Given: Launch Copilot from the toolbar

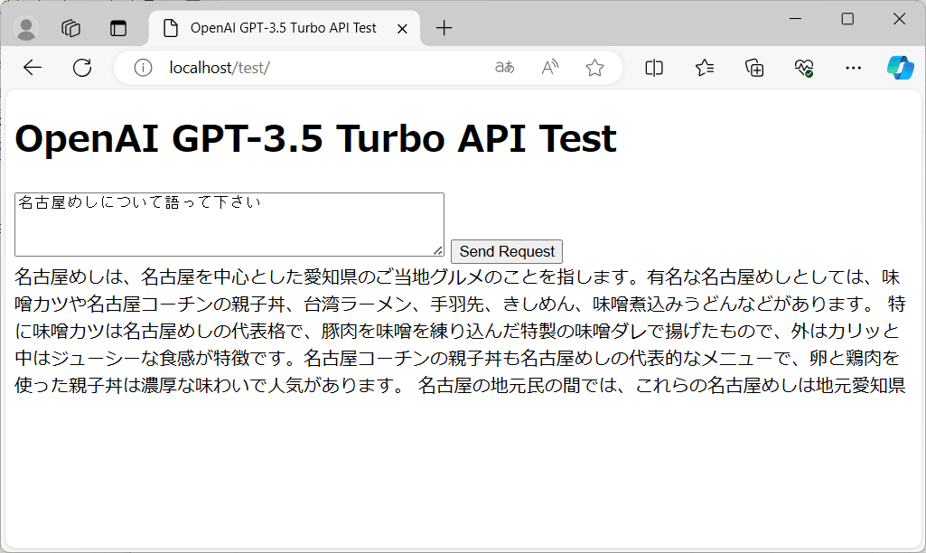Looking at the screenshot, I should pyautogui.click(x=900, y=68).
